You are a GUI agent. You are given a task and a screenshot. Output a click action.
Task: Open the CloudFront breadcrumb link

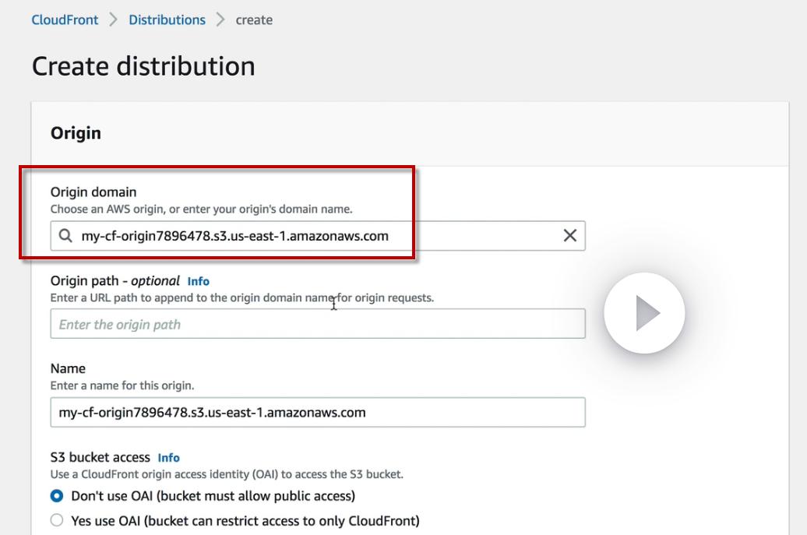coord(65,20)
